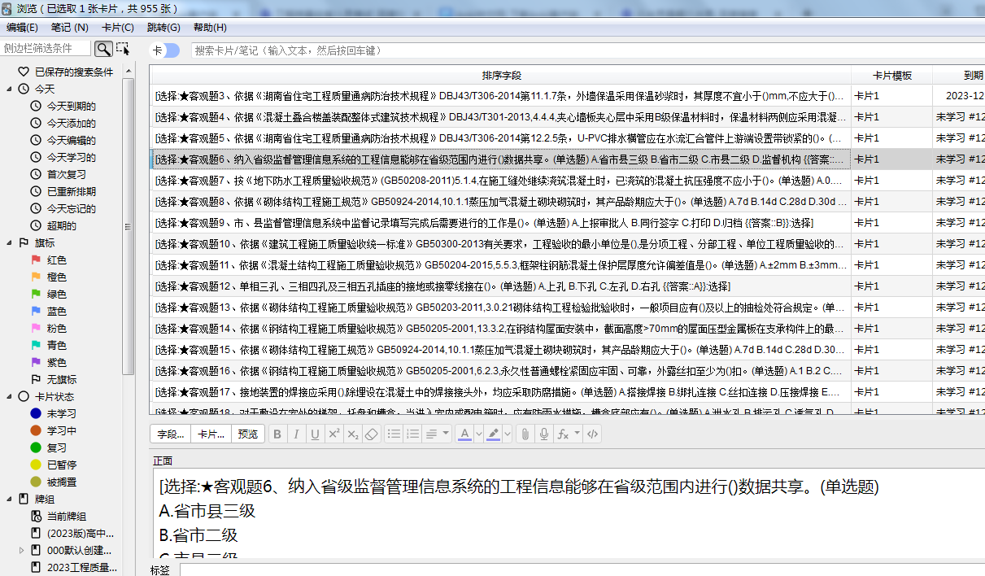Collapse the 卡片状态 group
The height and width of the screenshot is (576, 985).
pos(9,397)
